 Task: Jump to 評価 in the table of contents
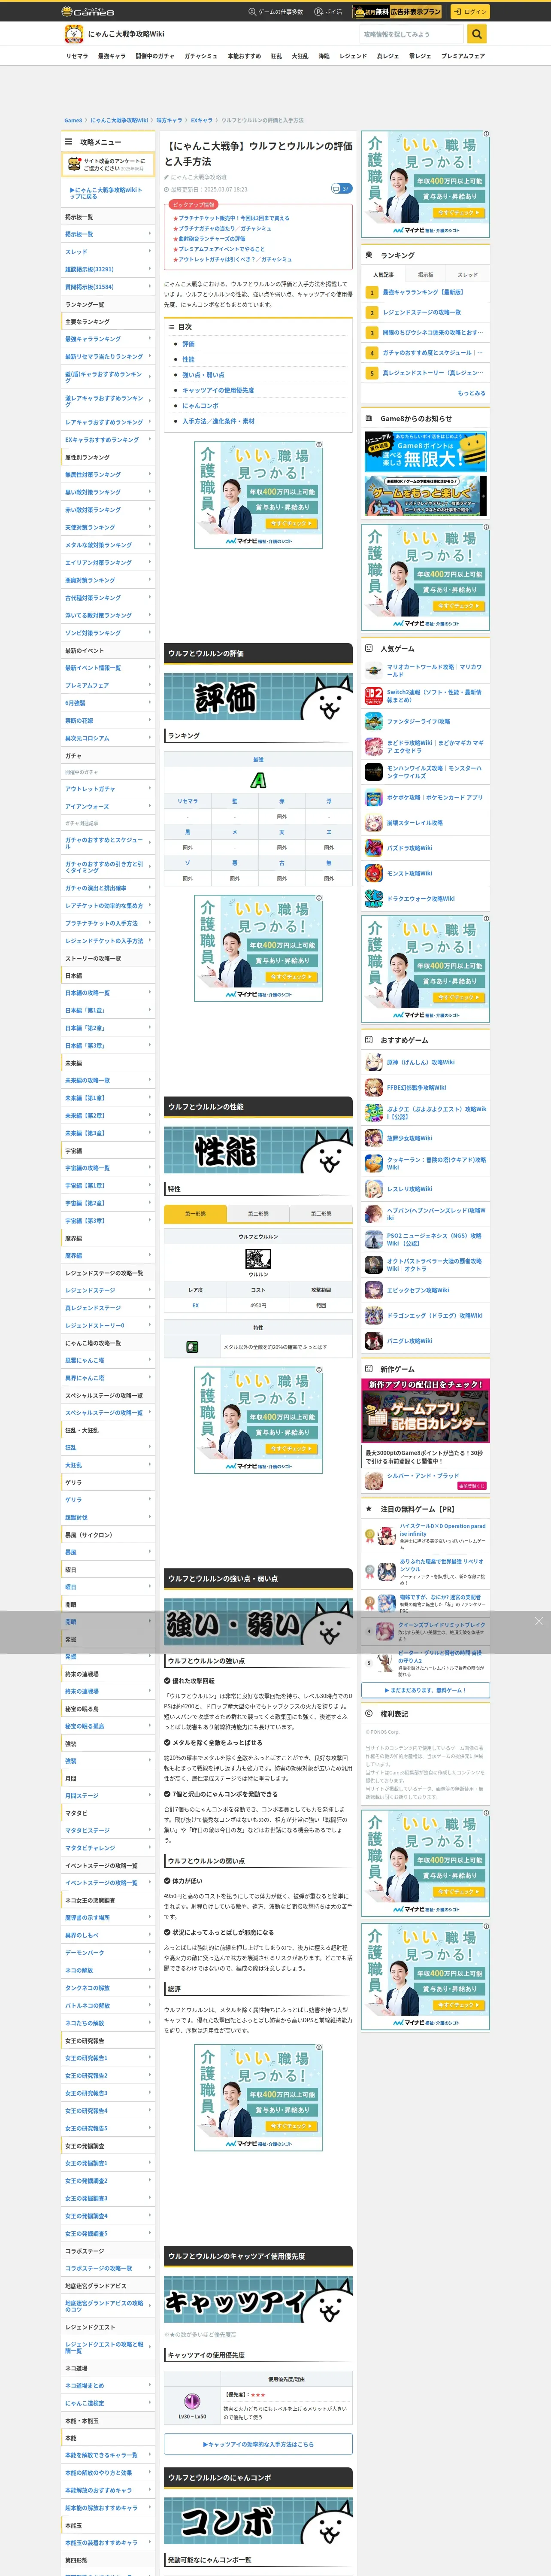click(188, 344)
